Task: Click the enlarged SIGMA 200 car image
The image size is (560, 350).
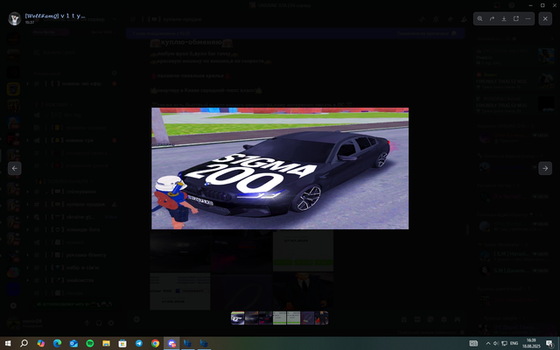Action: click(x=280, y=168)
